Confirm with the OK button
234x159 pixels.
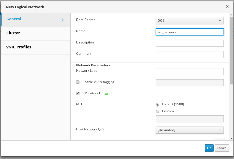209,148
